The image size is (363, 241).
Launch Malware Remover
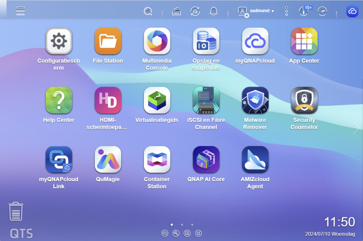point(255,100)
